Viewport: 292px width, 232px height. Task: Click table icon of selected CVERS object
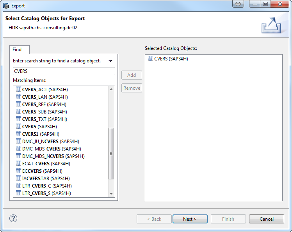coord(150,58)
